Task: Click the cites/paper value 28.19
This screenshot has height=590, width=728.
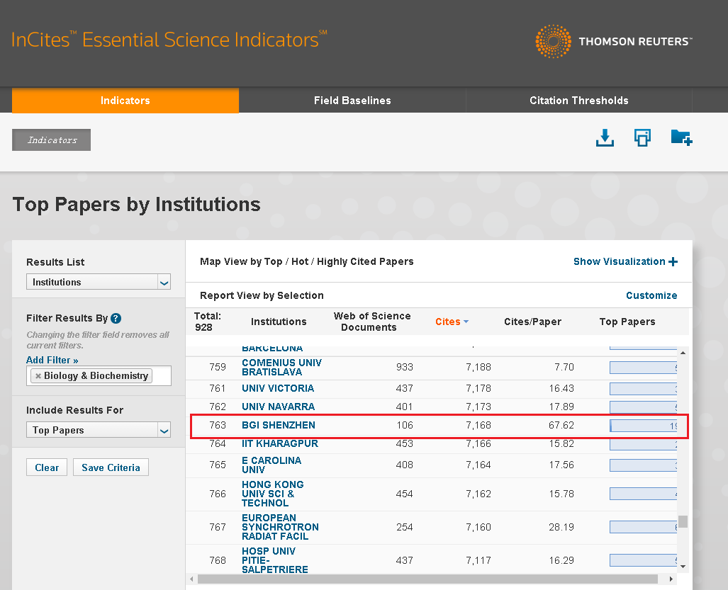Action: 561,527
